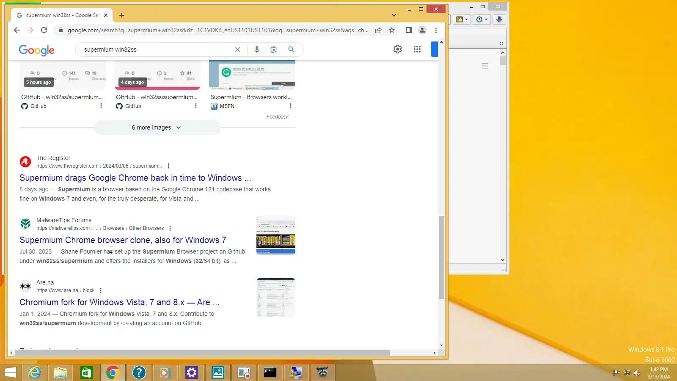Image resolution: width=677 pixels, height=381 pixels.
Task: Open the grid icon in background window toolbar
Action: (x=501, y=44)
